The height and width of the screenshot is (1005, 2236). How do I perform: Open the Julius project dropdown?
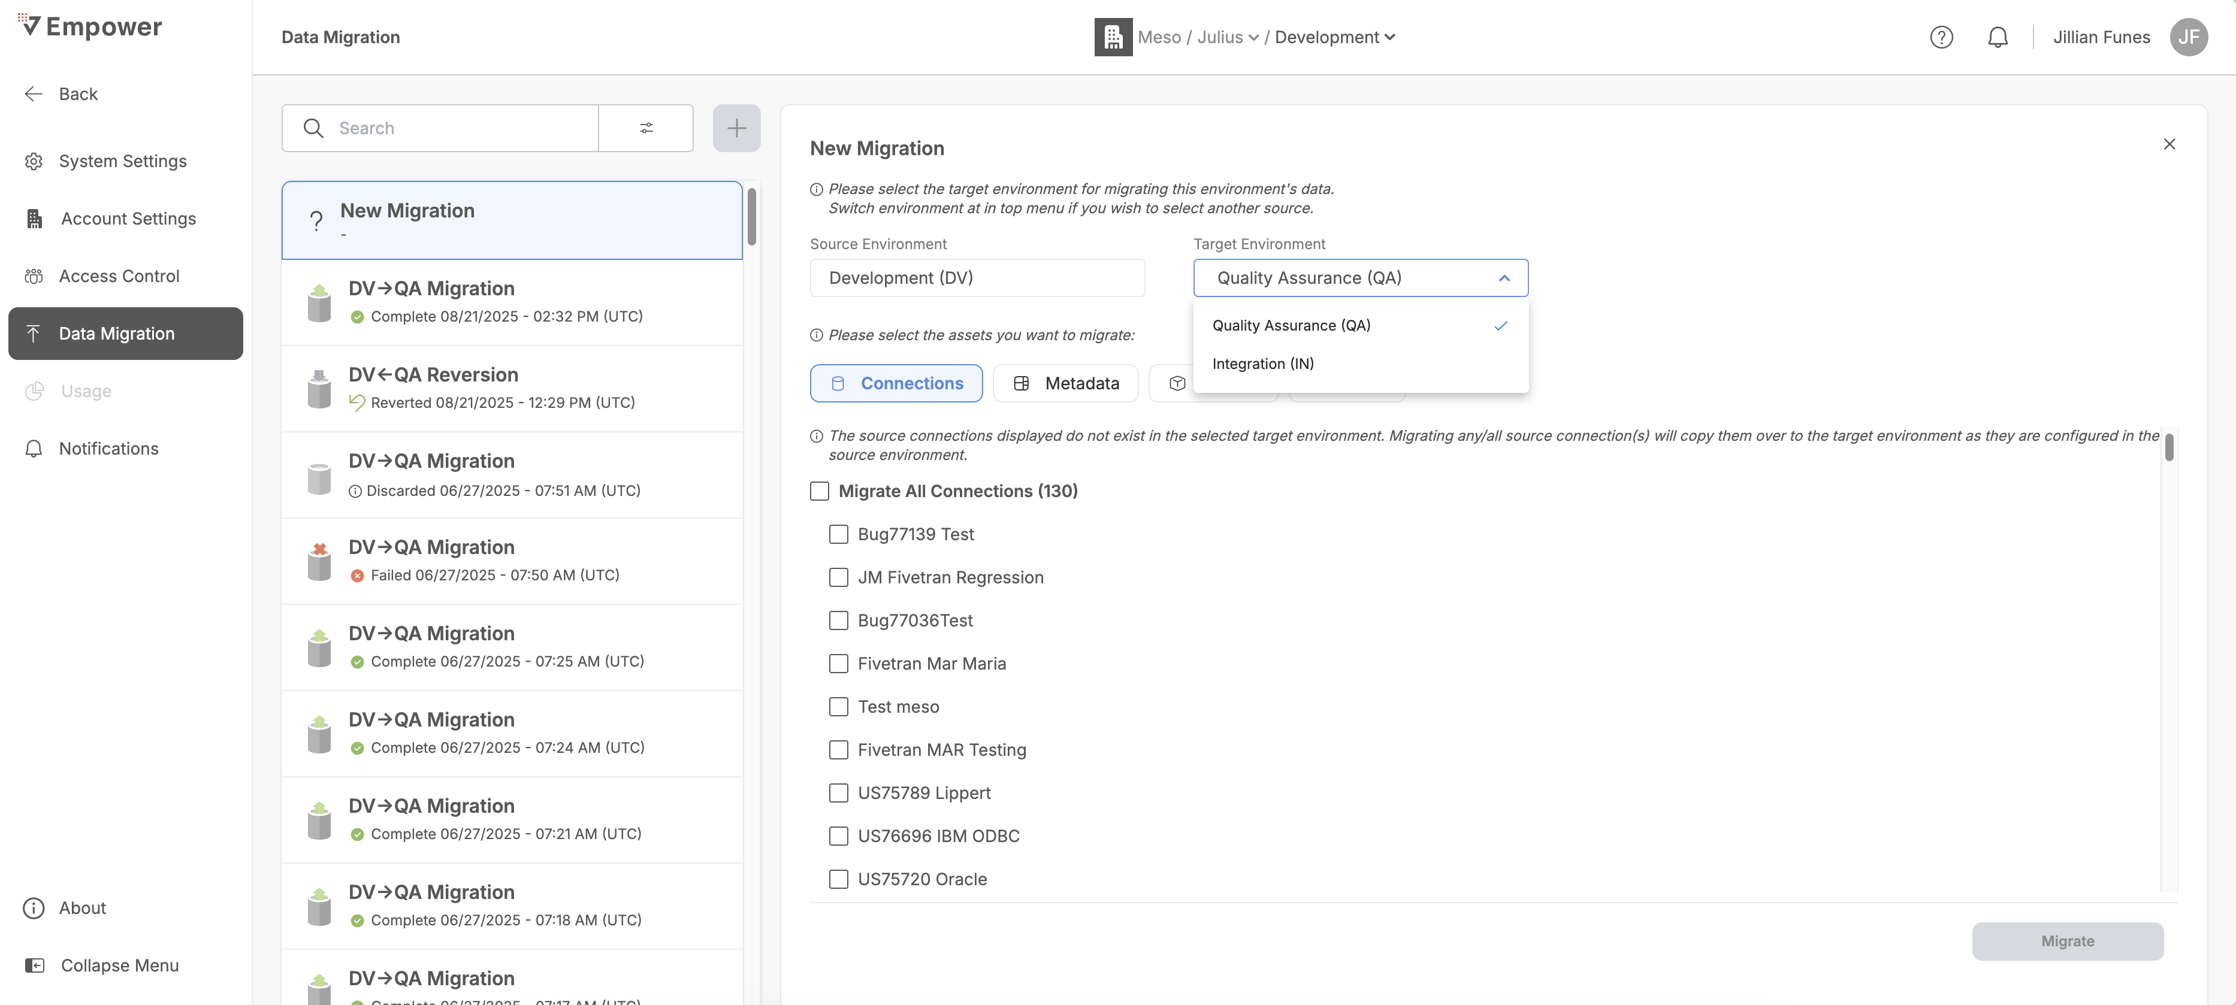point(1228,37)
